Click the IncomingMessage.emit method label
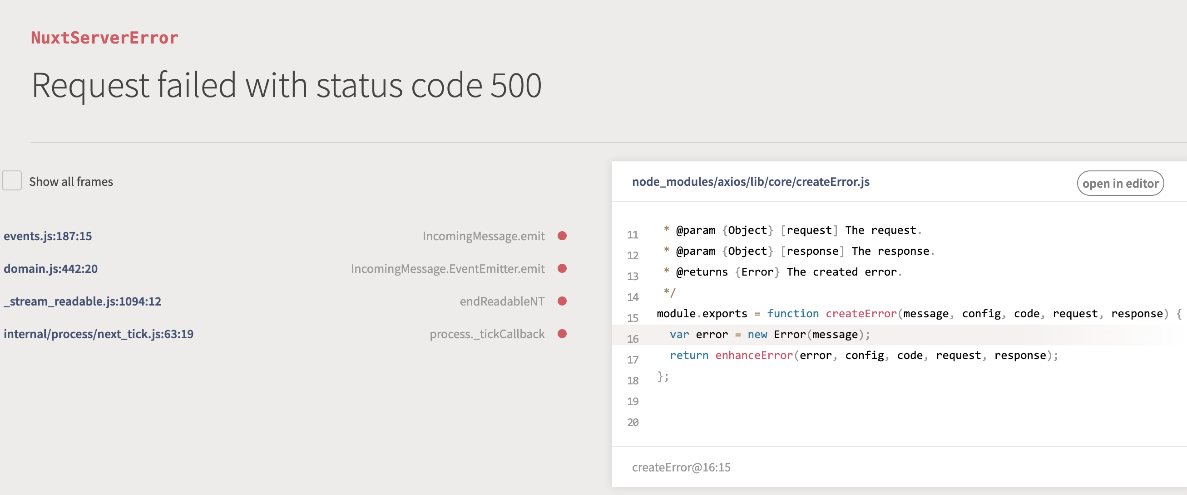Image resolution: width=1187 pixels, height=495 pixels. point(483,236)
